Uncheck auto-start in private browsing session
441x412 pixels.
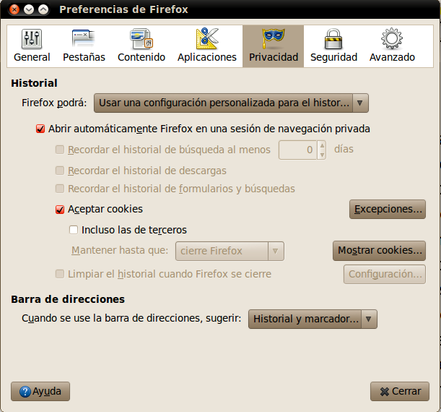40,129
